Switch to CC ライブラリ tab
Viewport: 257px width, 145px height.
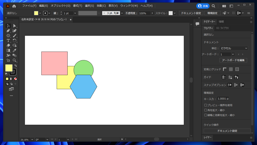[x=222, y=28]
